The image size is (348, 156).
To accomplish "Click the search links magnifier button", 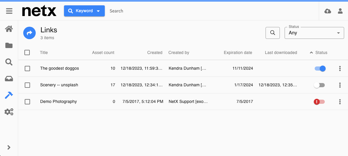I will pyautogui.click(x=273, y=33).
